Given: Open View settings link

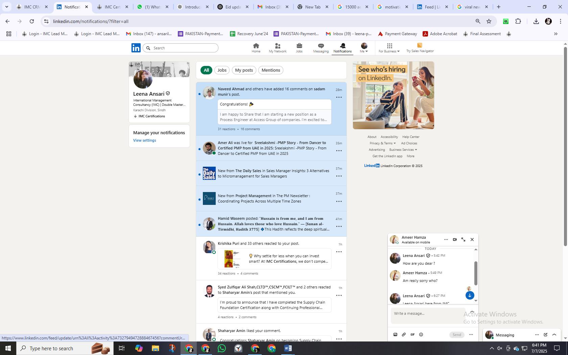Looking at the screenshot, I should coord(144,140).
